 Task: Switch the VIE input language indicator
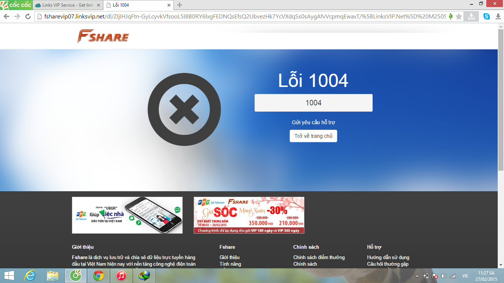click(x=465, y=276)
